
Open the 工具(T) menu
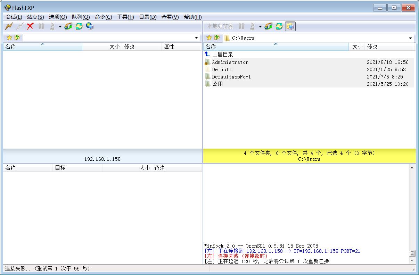pyautogui.click(x=125, y=17)
